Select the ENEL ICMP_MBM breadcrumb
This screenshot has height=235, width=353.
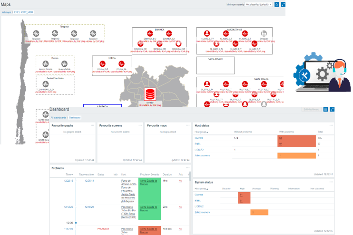(x=24, y=12)
